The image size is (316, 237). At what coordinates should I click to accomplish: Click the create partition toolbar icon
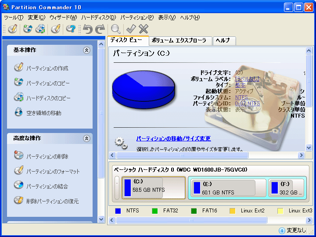(13, 29)
